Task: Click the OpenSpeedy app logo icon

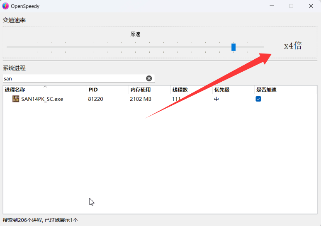Action: click(x=5, y=6)
